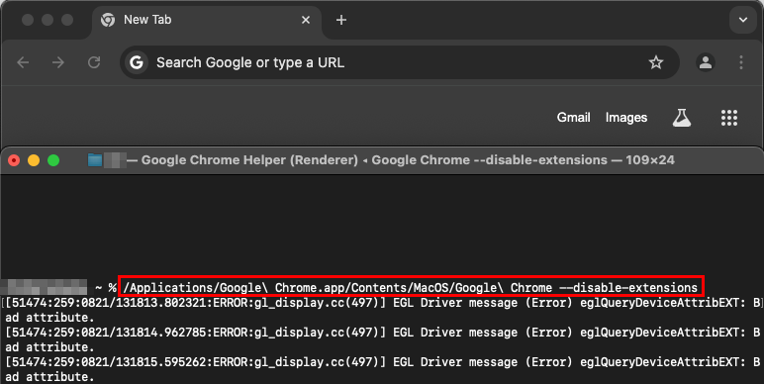Minimize the Terminal window with yellow button
This screenshot has height=384, width=764.
[34, 160]
